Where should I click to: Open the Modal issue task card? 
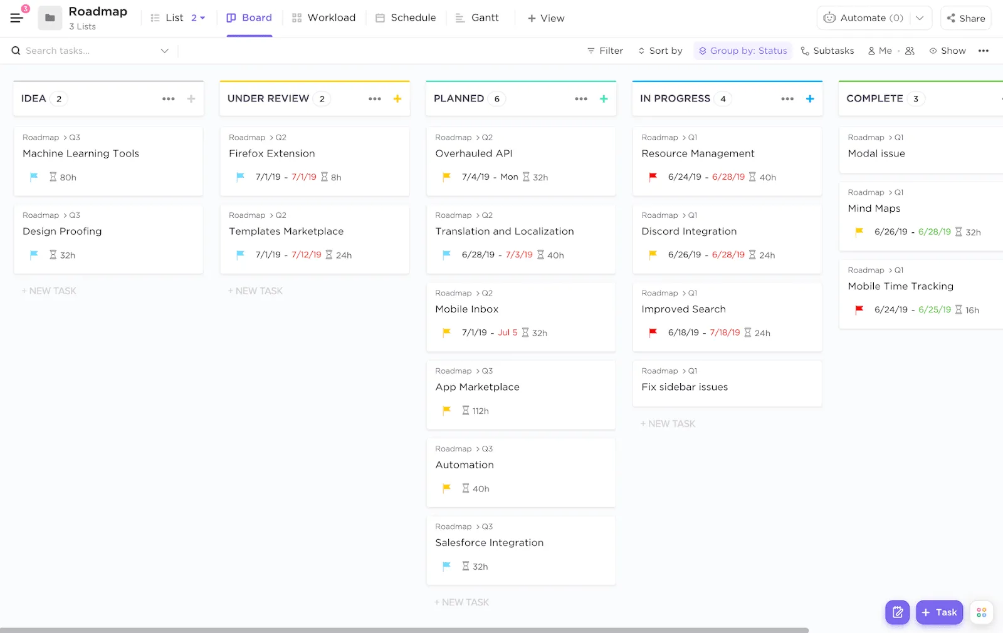tap(921, 150)
